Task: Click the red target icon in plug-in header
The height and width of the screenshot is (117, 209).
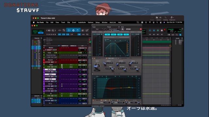Action: point(141,29)
